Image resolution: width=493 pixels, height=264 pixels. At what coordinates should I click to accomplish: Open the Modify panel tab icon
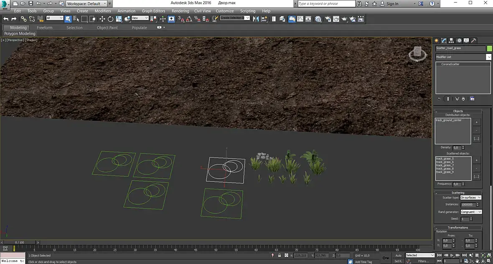coord(444,41)
